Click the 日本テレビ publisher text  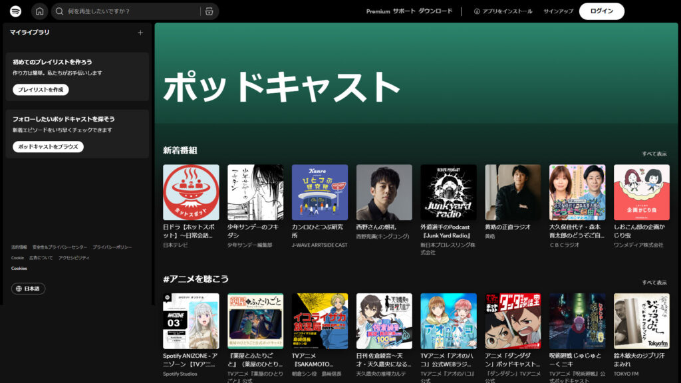pos(176,245)
